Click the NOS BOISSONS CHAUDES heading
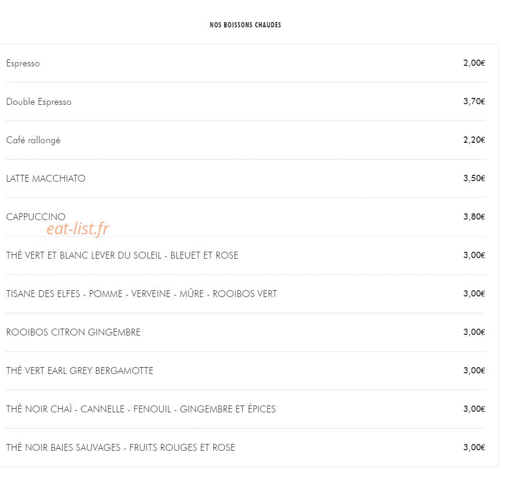This screenshot has width=506, height=494. 245,25
